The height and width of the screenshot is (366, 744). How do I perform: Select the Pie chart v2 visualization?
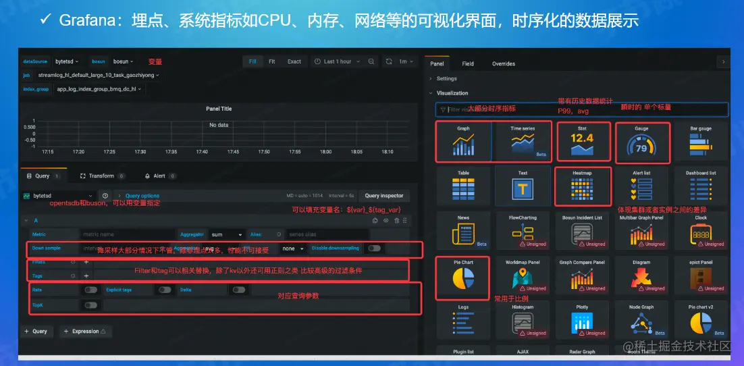700,319
